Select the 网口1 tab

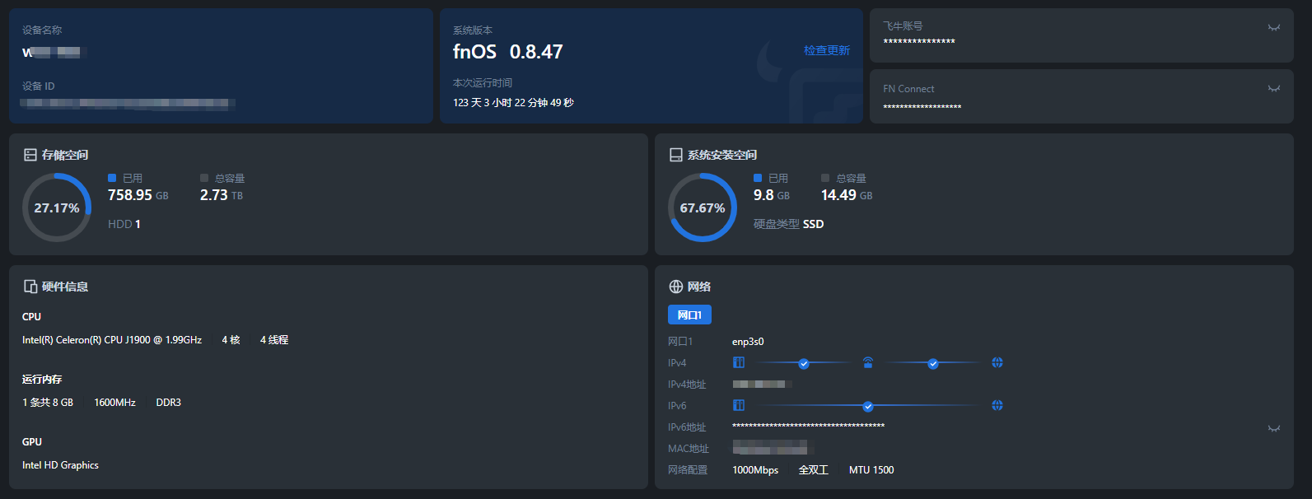(x=689, y=315)
